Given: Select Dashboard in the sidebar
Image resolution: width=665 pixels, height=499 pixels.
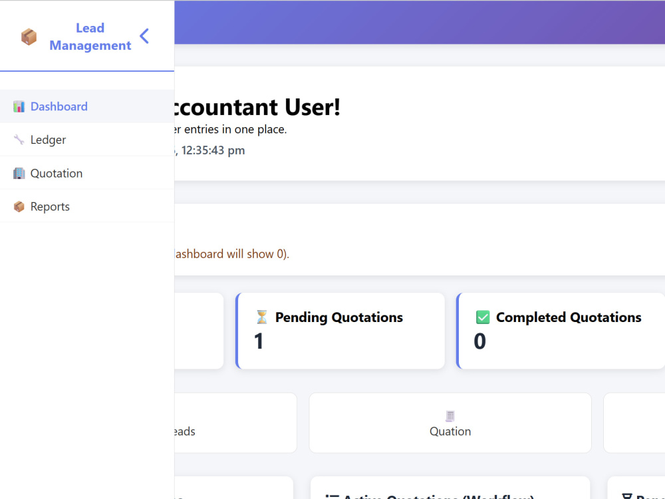Looking at the screenshot, I should (87, 106).
